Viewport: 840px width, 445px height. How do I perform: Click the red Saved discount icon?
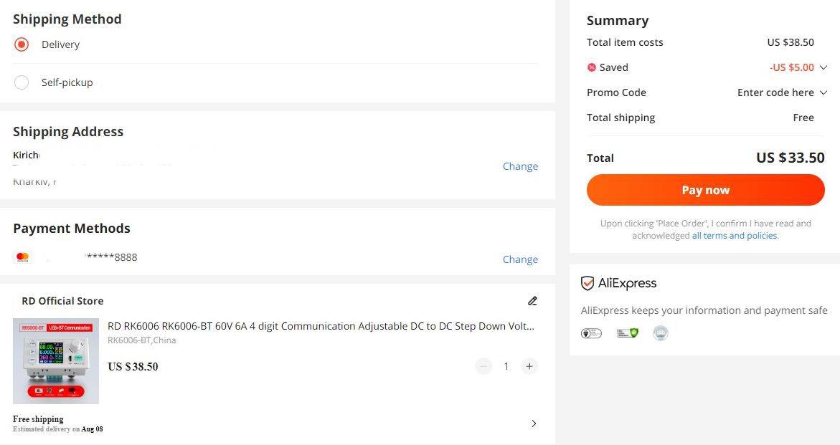[592, 67]
